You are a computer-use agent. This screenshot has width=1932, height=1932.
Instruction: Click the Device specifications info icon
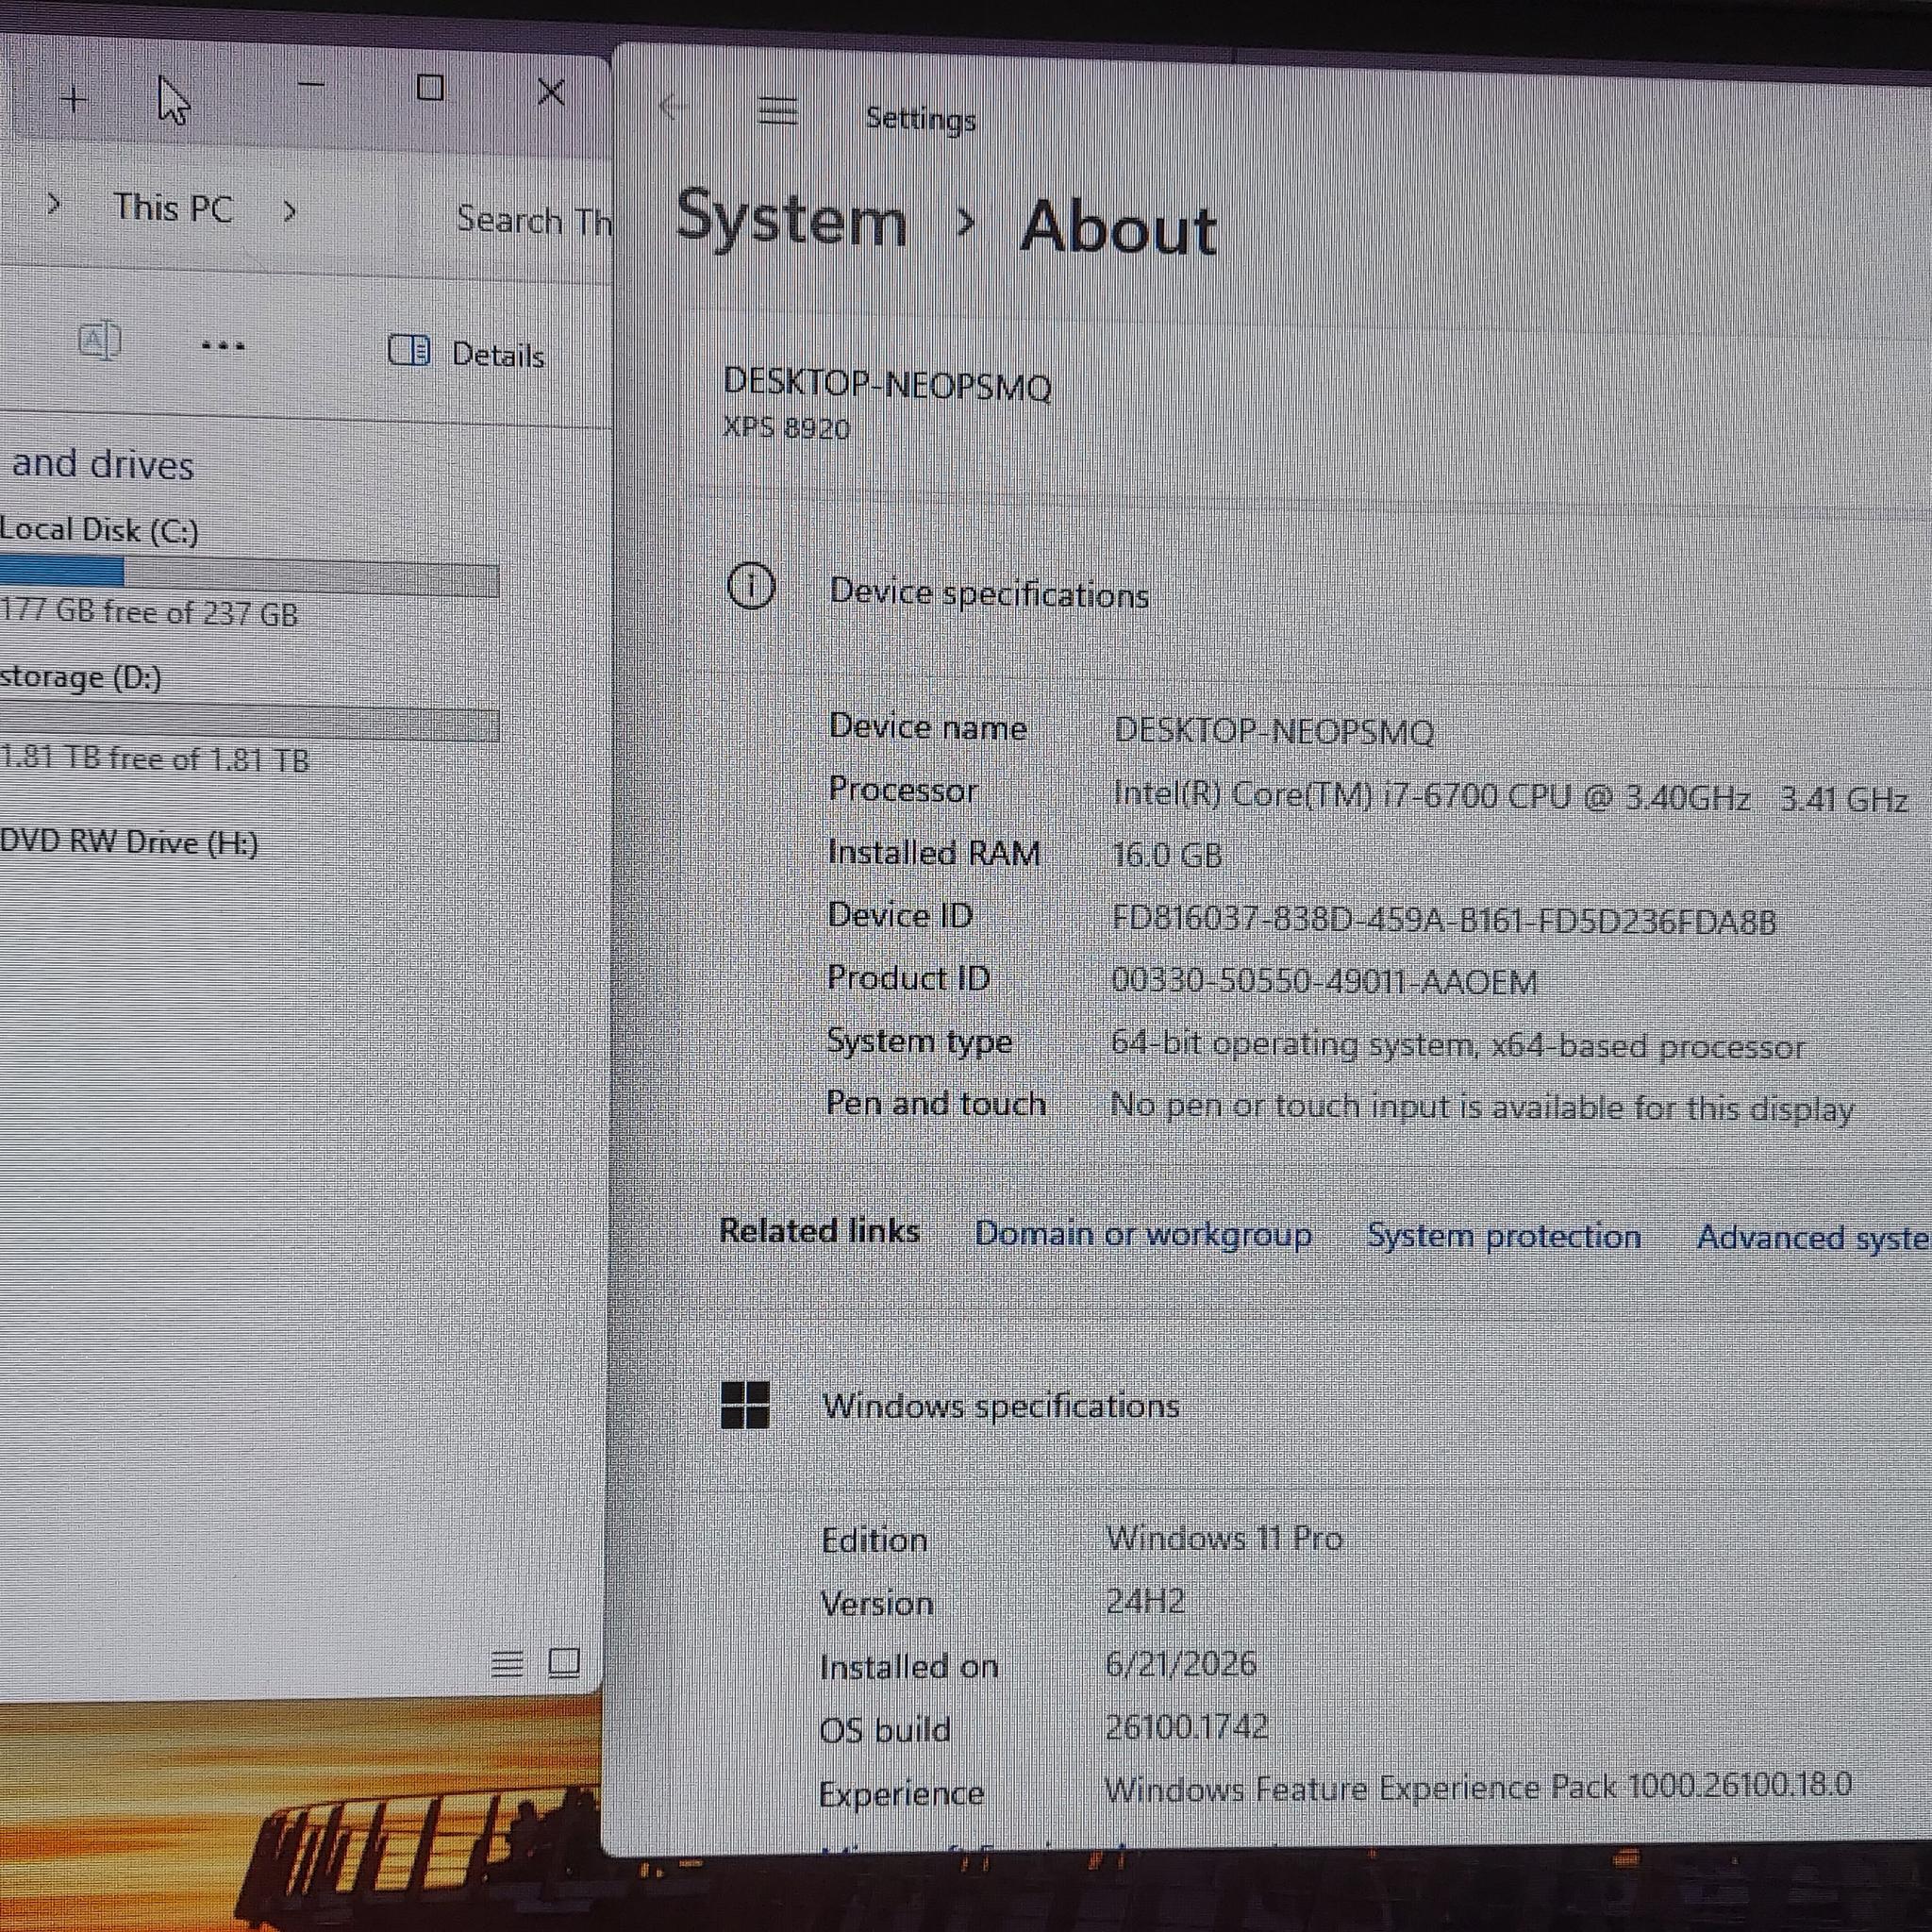tap(751, 586)
